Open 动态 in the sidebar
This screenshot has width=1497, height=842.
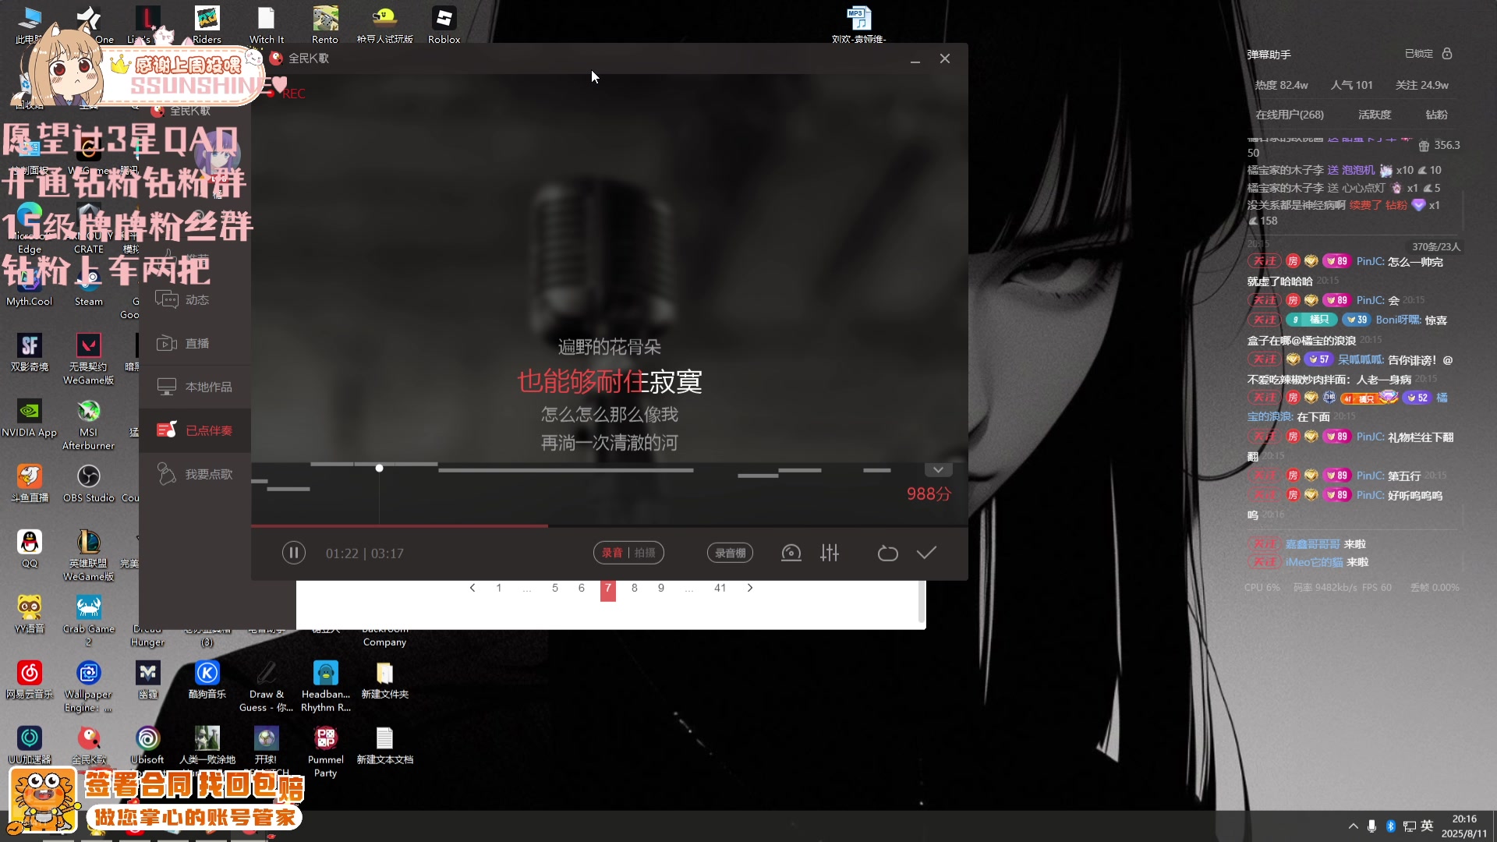195,300
